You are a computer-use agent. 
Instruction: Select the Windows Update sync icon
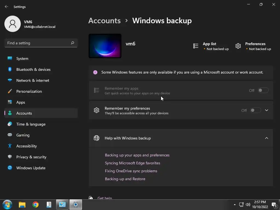(10, 168)
